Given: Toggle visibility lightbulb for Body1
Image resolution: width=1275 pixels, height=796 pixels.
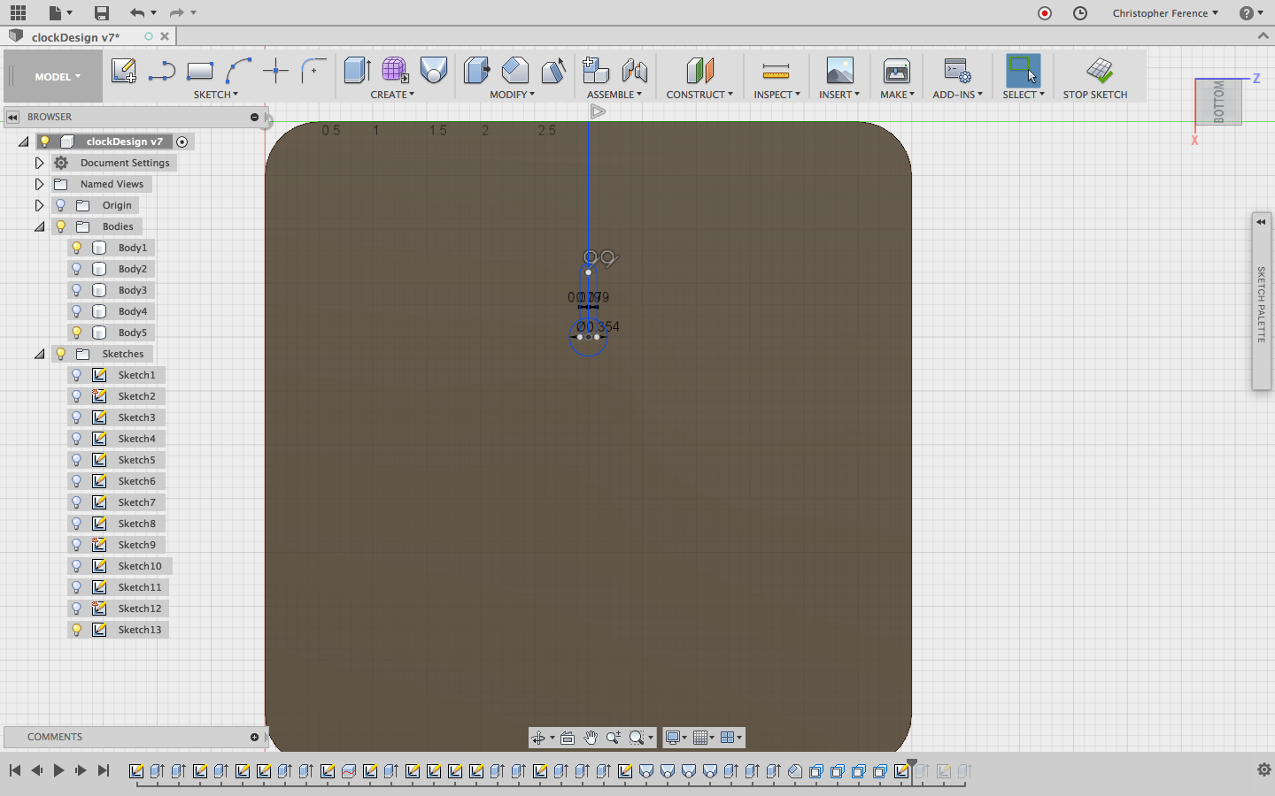Looking at the screenshot, I should [76, 248].
